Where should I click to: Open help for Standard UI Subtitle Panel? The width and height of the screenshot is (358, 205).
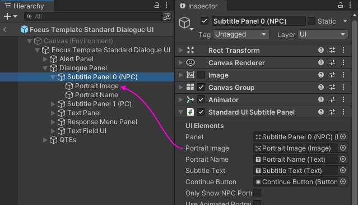pyautogui.click(x=321, y=112)
